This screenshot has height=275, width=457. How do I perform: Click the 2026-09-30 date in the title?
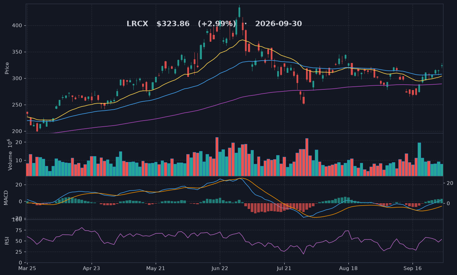tap(279, 24)
